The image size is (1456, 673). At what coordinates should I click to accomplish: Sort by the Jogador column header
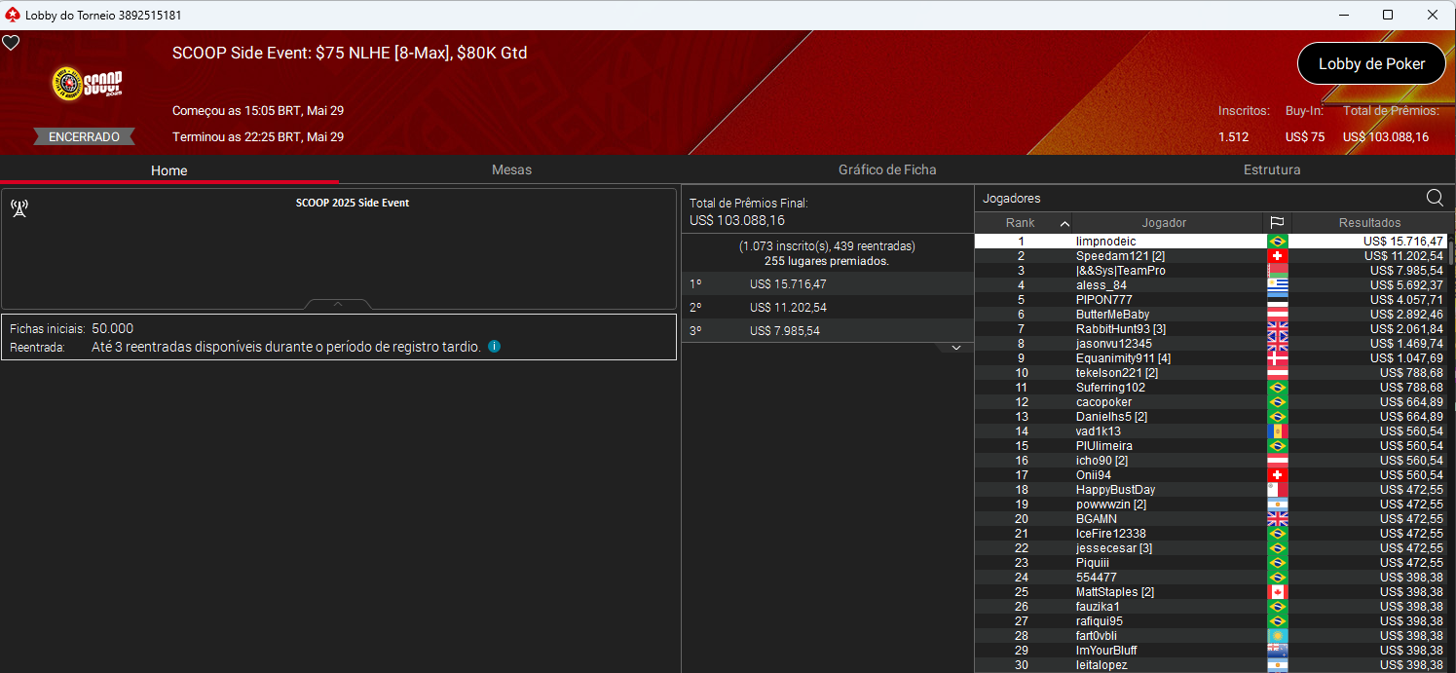click(x=1164, y=223)
